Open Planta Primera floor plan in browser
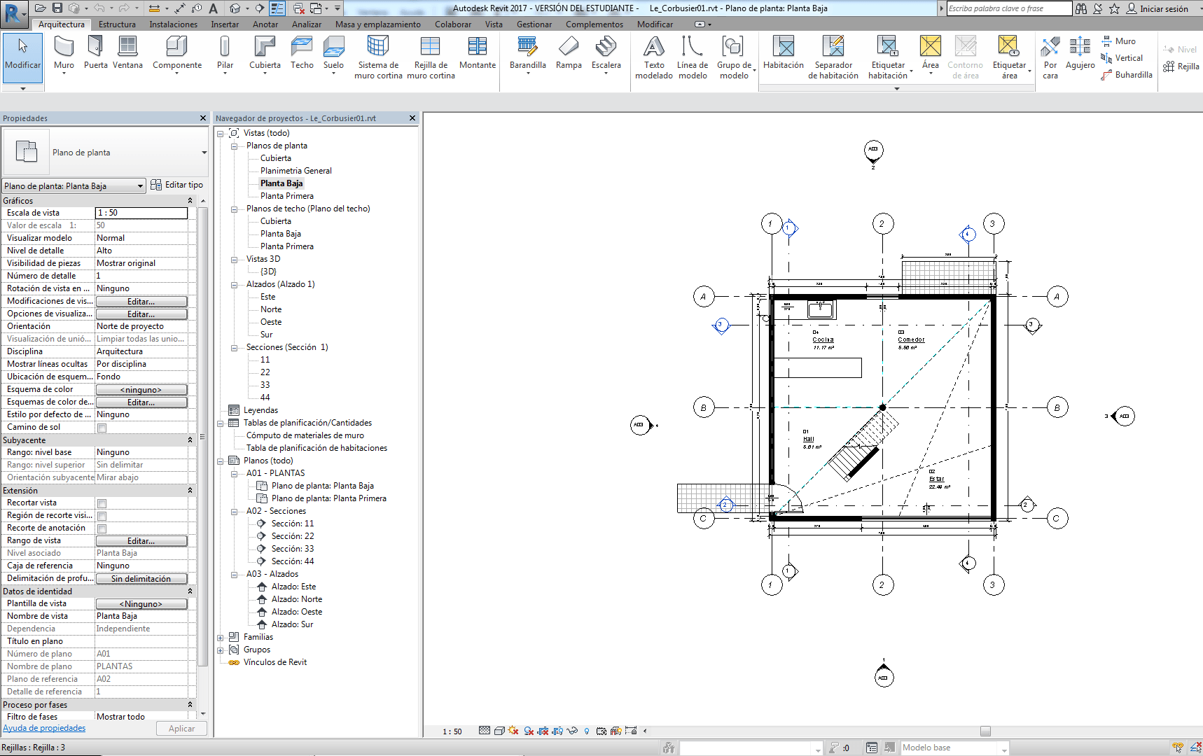Screen dimensions: 1203x756 286,196
